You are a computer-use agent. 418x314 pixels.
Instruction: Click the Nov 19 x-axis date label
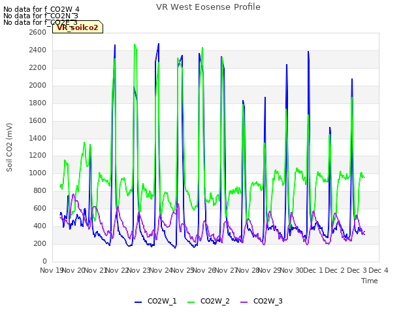pos(51,270)
